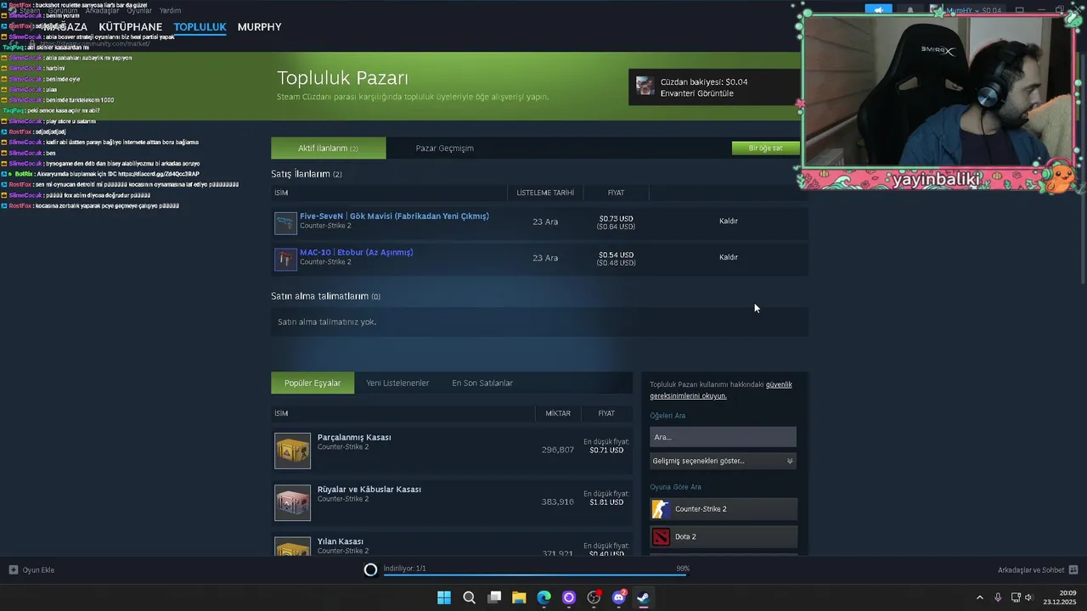Image resolution: width=1087 pixels, height=611 pixels.
Task: Click the MAC-10 | Etobur listing name
Action: coord(356,252)
